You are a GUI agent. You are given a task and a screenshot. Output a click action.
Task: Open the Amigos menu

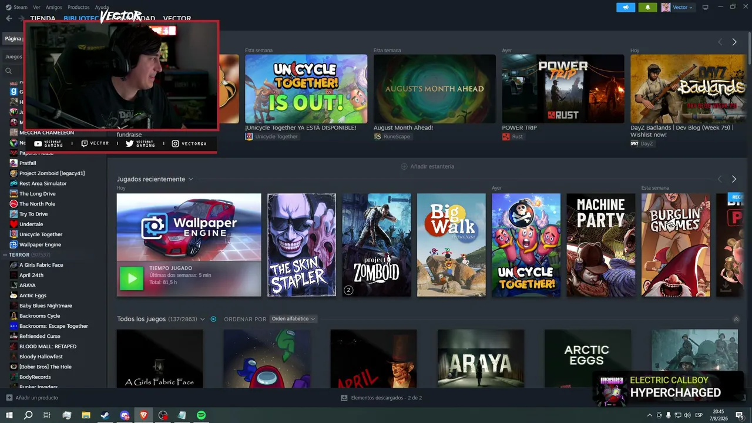click(x=54, y=7)
